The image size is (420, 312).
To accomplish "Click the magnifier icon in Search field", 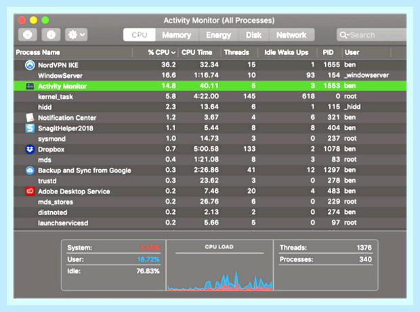I will pos(344,35).
